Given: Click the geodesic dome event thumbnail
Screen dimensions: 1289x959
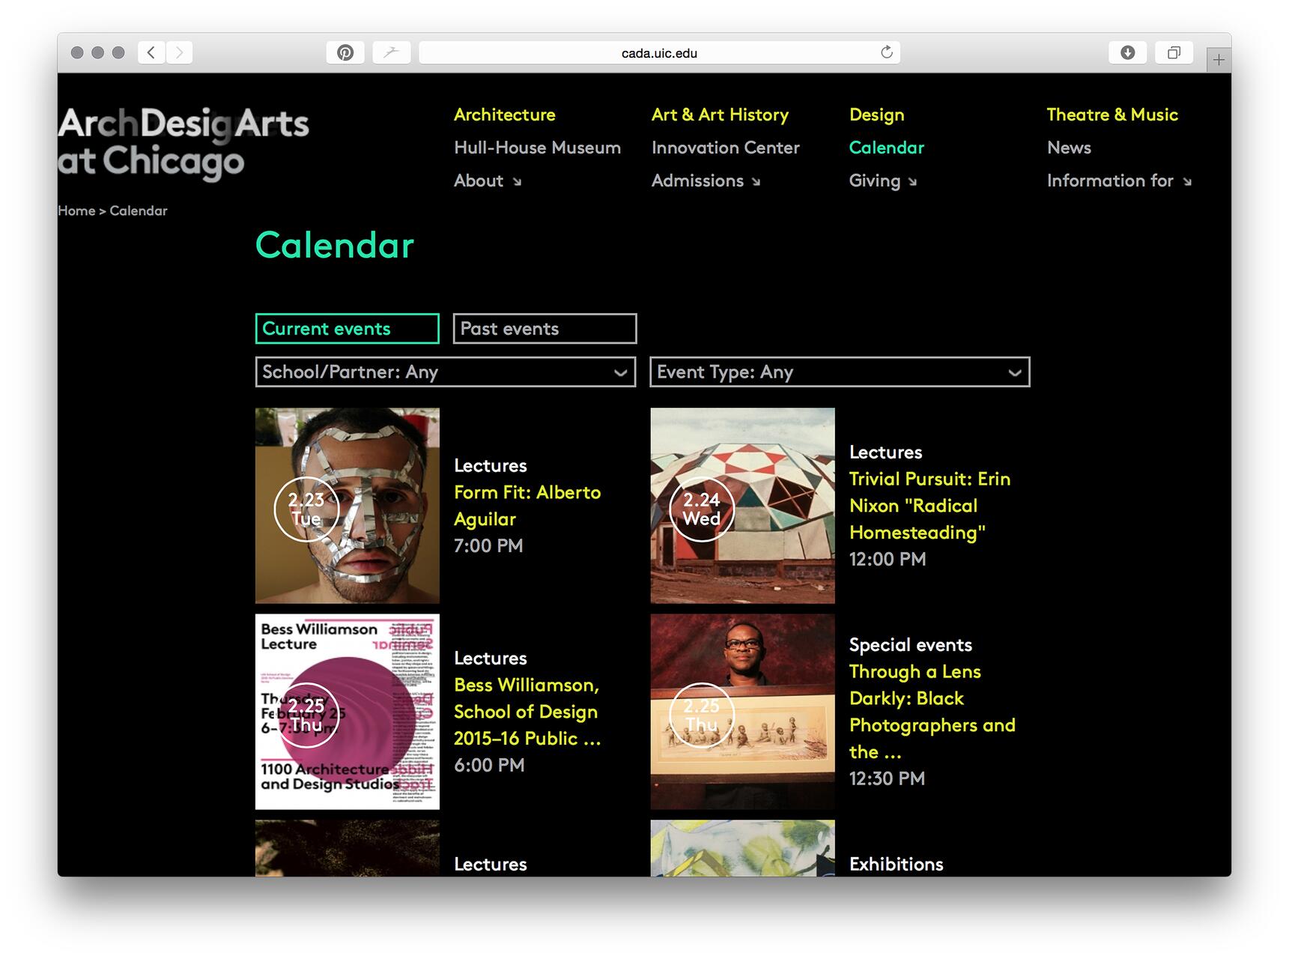Looking at the screenshot, I should pos(743,506).
